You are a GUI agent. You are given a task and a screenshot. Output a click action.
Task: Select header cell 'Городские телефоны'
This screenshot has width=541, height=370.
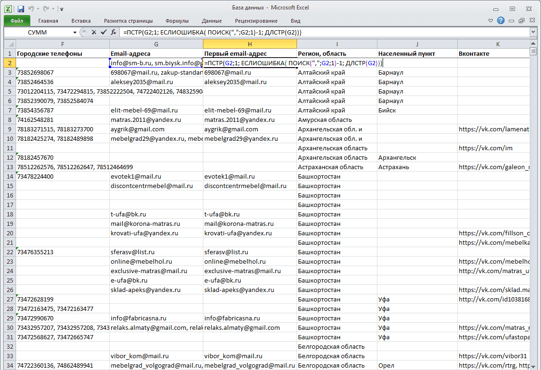pyautogui.click(x=62, y=54)
